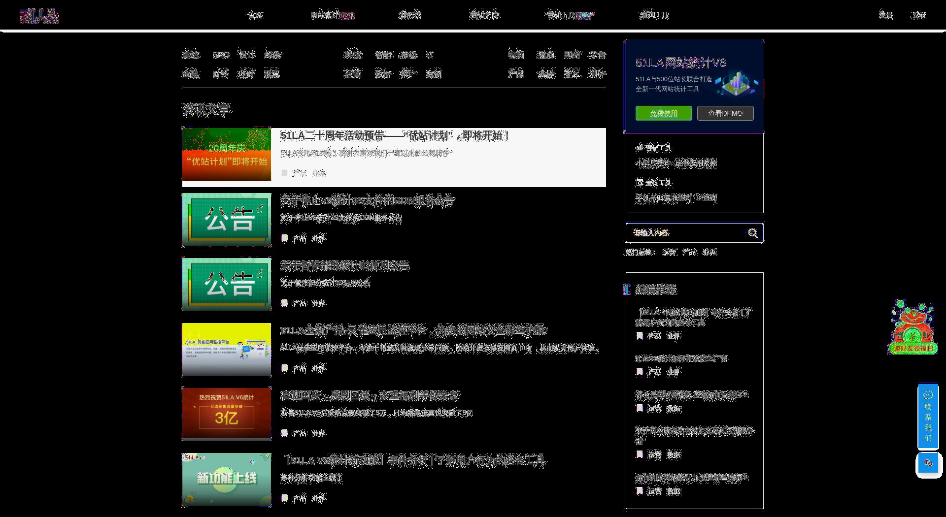Viewport: 946px width, 517px height.
Task: Click the 注册 link in the header
Action: click(886, 15)
